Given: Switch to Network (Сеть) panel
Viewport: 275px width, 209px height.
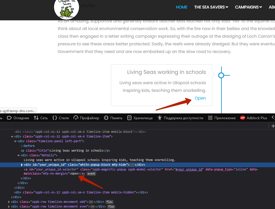Looking at the screenshot, I should [41, 118].
